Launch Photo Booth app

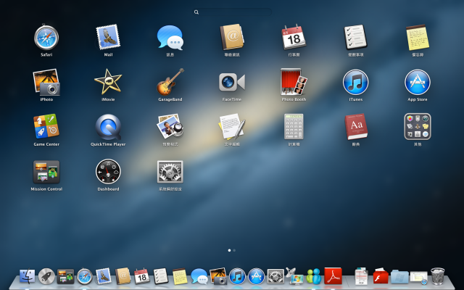pos(294,82)
